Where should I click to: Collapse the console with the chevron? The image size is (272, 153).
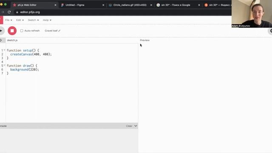[x=136, y=126]
